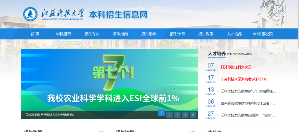Image resolution: width=299 pixels, height=132 pixels.
Task: Switch to carousel slide 2
Action: (169, 115)
